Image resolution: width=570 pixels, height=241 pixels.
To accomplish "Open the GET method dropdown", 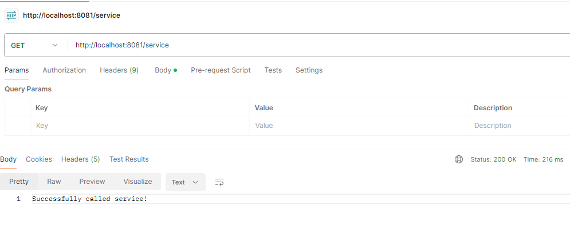I will 34,45.
